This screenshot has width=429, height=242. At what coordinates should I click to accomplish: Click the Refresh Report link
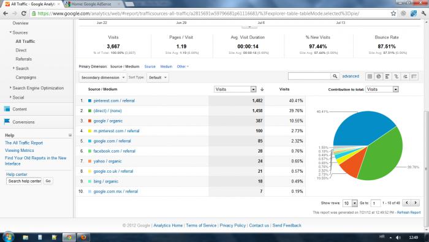click(409, 213)
